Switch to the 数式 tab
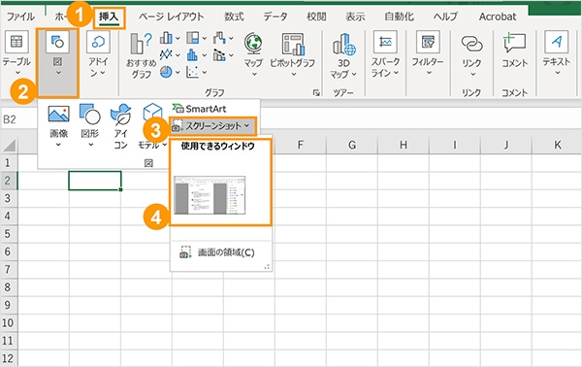Image resolution: width=582 pixels, height=367 pixels. 234,17
